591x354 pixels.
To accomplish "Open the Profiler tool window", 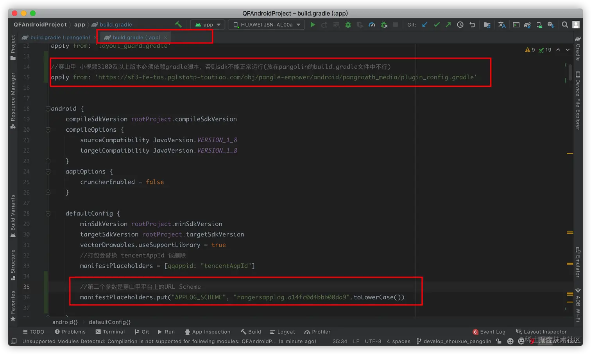I will (317, 332).
